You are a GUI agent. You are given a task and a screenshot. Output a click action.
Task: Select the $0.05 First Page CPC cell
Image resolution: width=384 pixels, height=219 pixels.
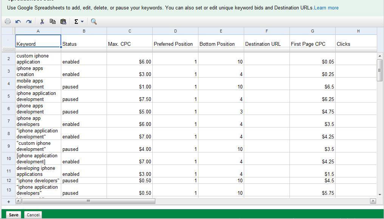[313, 59]
